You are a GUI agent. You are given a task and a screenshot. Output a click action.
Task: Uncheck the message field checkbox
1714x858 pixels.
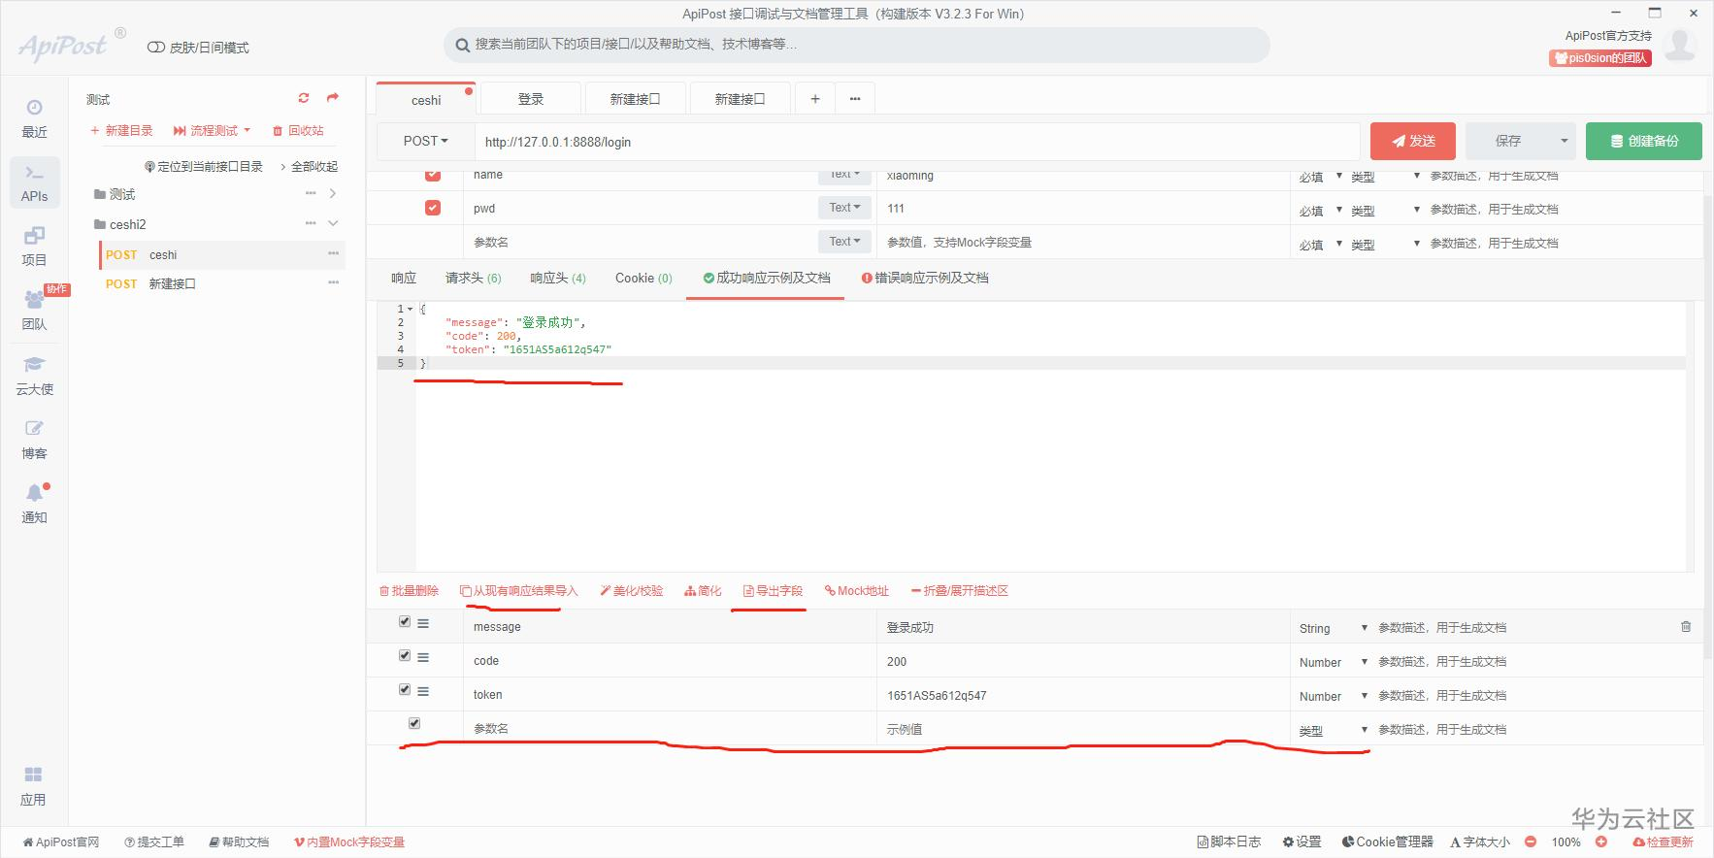405,622
